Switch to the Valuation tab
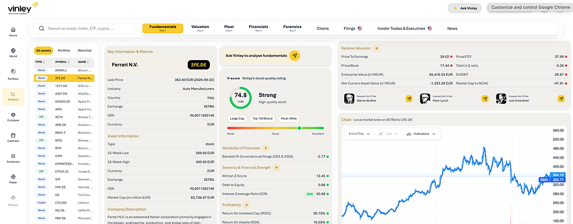This screenshot has width=573, height=224. (x=200, y=28)
